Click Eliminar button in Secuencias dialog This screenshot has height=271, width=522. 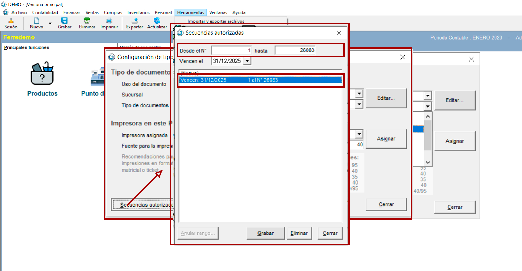(x=299, y=233)
